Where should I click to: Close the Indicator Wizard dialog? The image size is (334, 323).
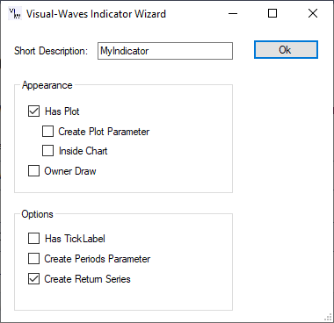313,13
